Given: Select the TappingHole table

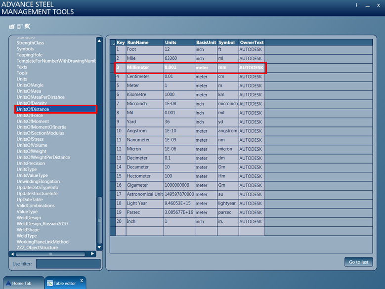Looking at the screenshot, I should pyautogui.click(x=30, y=55).
